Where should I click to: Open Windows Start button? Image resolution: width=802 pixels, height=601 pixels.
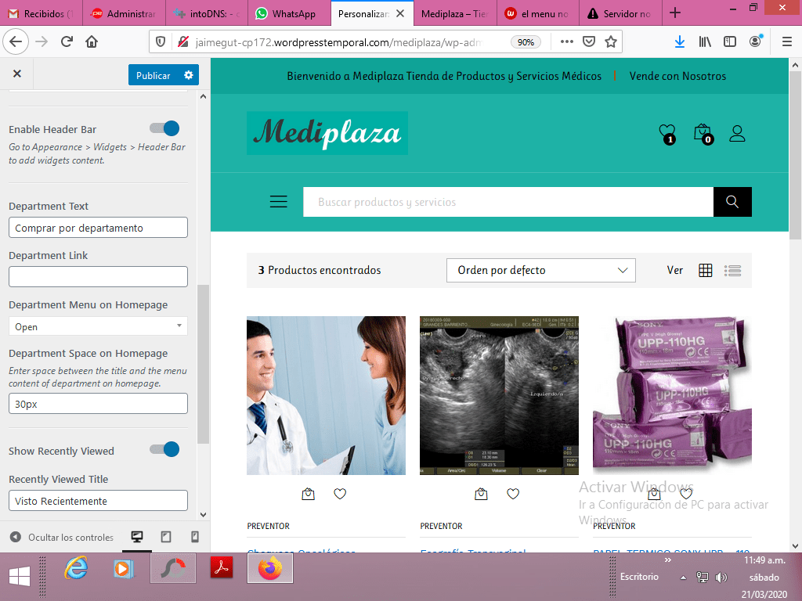(20, 577)
